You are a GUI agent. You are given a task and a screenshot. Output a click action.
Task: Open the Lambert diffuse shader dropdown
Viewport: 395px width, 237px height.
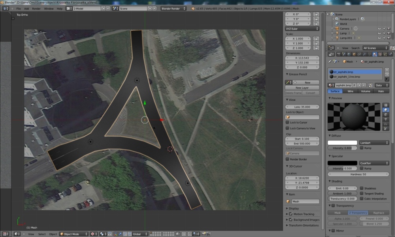374,143
